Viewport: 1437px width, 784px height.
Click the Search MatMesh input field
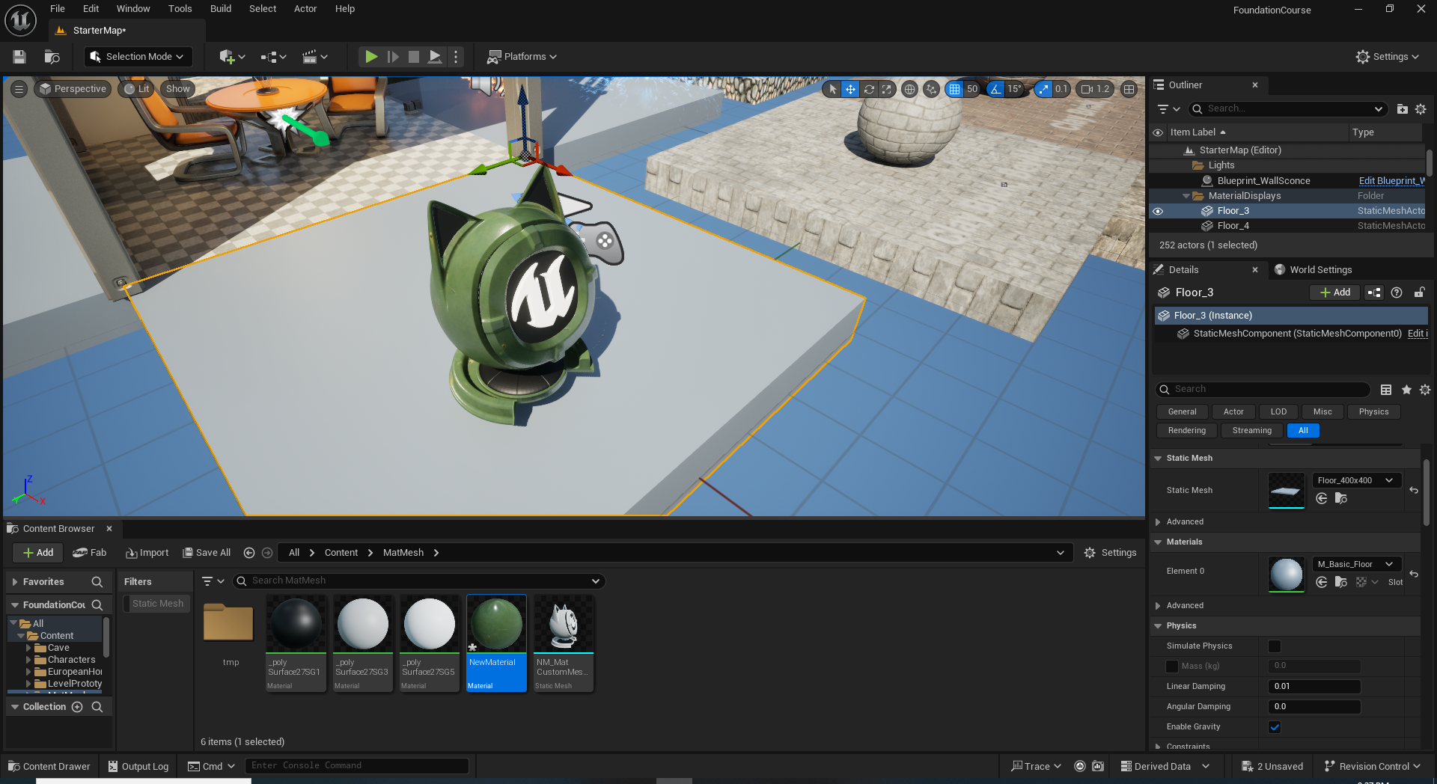[x=419, y=581]
